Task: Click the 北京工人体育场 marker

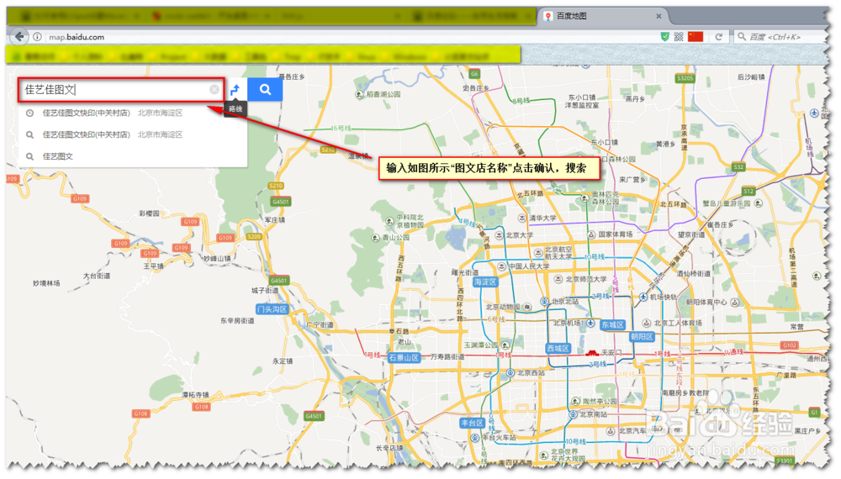Action: click(x=647, y=323)
